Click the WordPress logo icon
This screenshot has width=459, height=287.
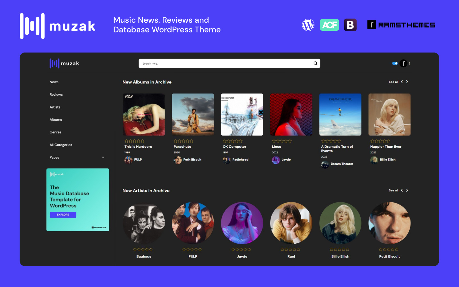coord(308,25)
